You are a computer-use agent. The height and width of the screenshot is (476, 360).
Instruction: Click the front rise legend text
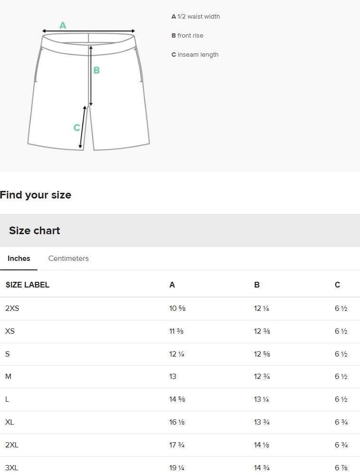(x=187, y=36)
